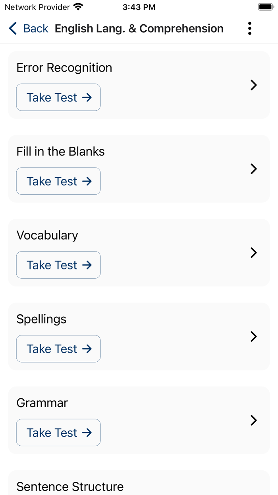Click the arrow inside Error Recognition's Take Test button
The height and width of the screenshot is (495, 278).
pyautogui.click(x=87, y=97)
